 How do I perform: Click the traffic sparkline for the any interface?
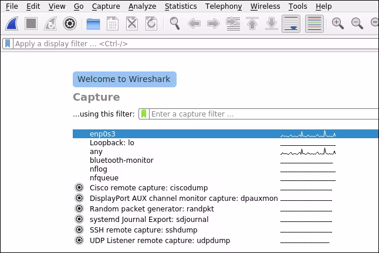coord(308,152)
